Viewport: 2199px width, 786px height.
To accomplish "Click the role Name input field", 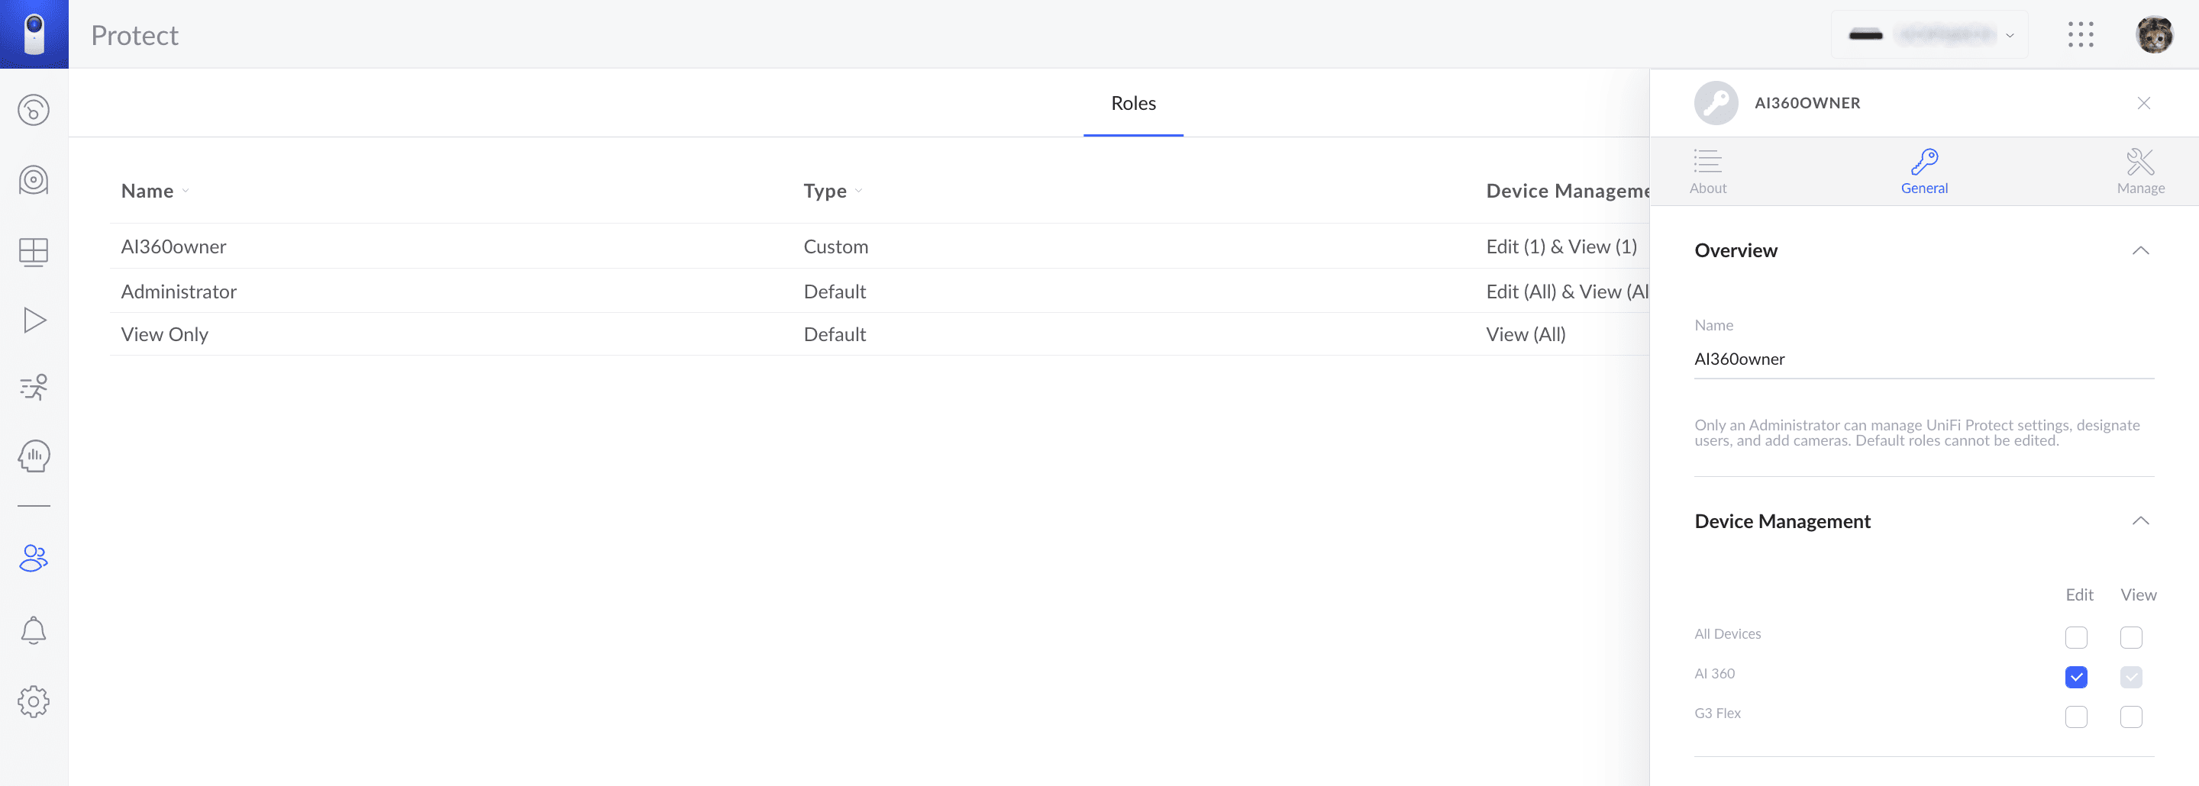I will (x=1923, y=359).
